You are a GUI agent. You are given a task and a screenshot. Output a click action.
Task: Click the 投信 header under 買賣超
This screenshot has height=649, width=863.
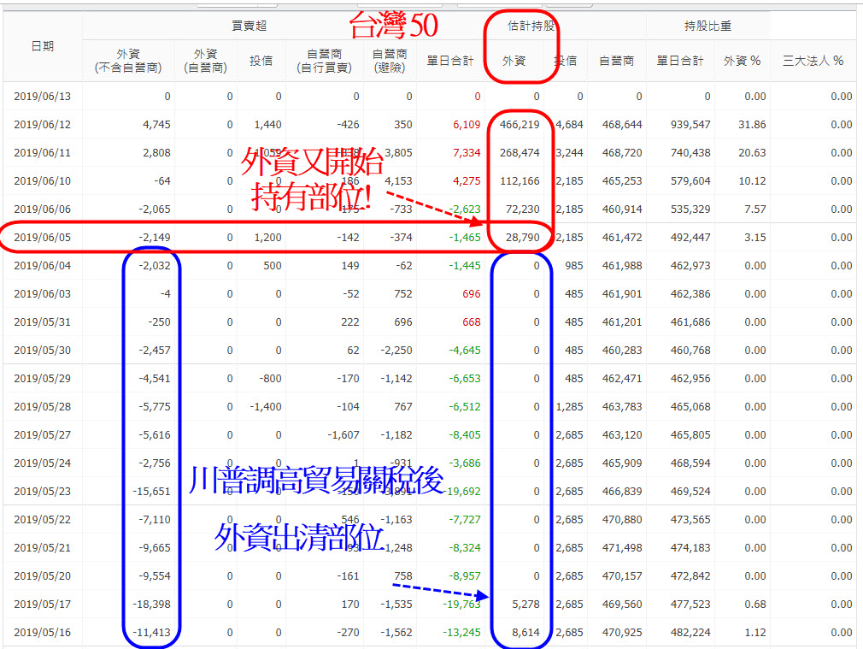point(261,61)
